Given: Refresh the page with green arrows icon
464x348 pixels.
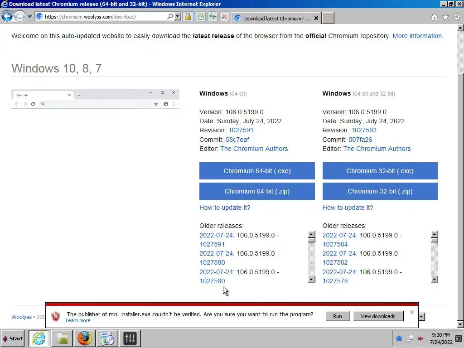Looking at the screenshot, I should 213,17.
